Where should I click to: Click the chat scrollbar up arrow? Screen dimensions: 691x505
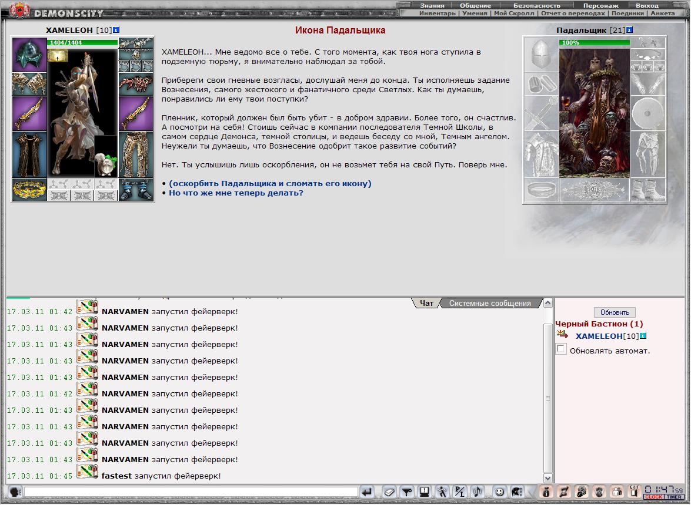click(548, 302)
